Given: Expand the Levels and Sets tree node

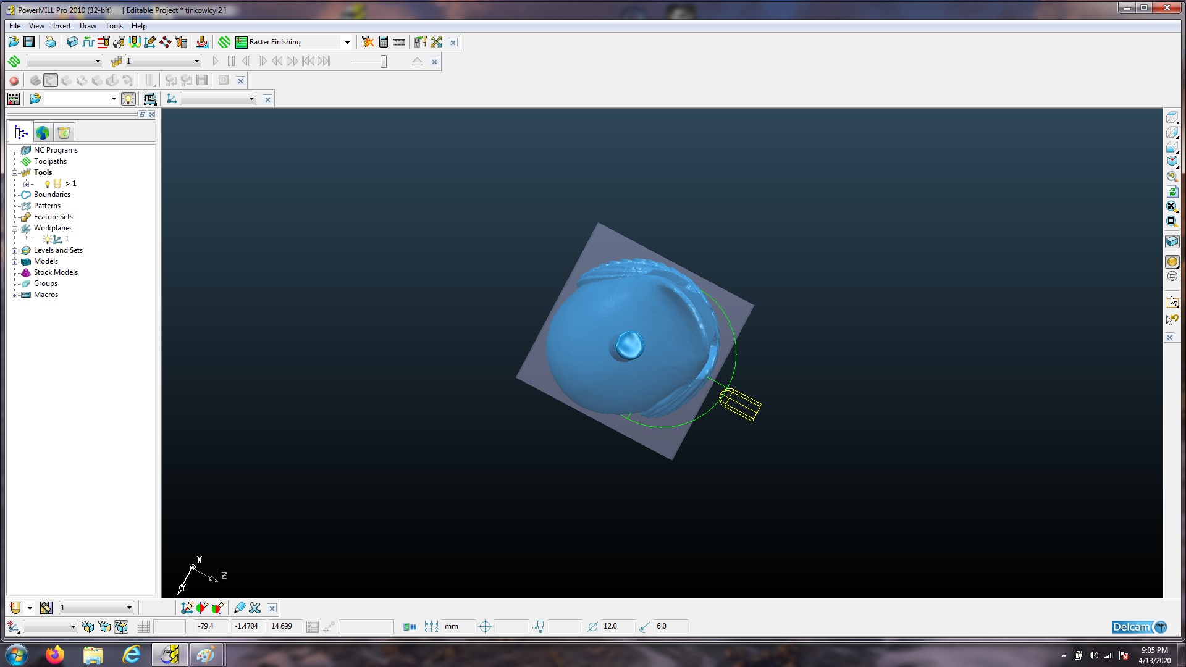Looking at the screenshot, I should (14, 251).
